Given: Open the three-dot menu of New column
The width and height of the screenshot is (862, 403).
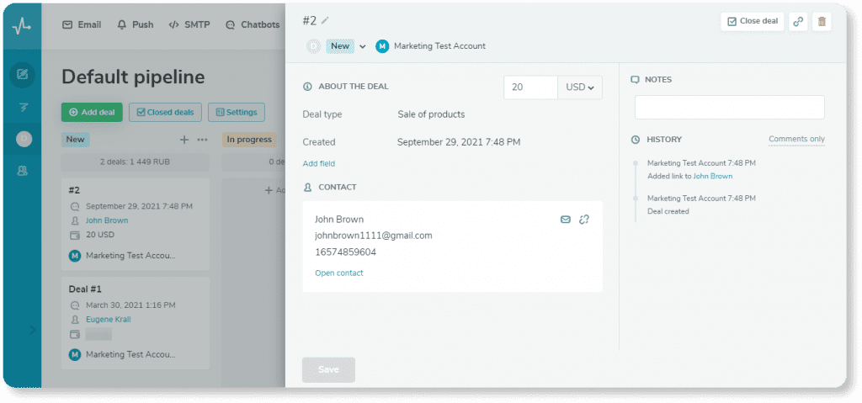Looking at the screenshot, I should (202, 140).
